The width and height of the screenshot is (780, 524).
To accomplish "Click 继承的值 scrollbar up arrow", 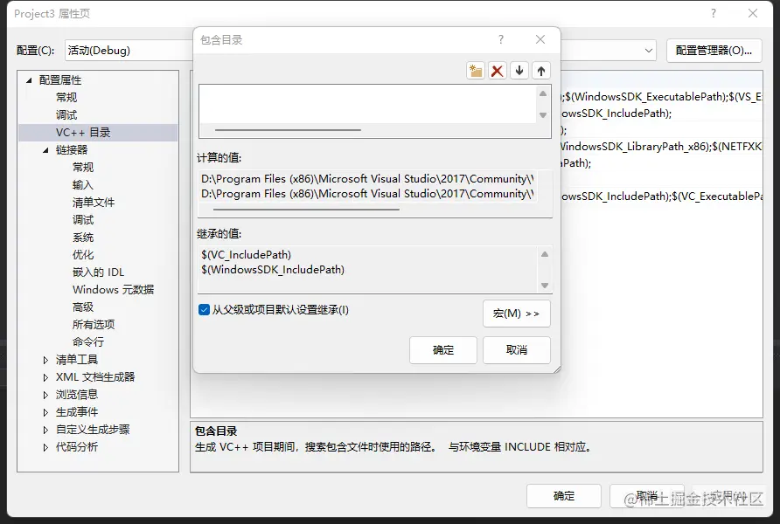I will pyautogui.click(x=545, y=254).
